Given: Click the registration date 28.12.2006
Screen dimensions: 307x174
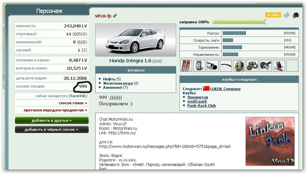Looking at the screenshot, I should tap(75, 78).
